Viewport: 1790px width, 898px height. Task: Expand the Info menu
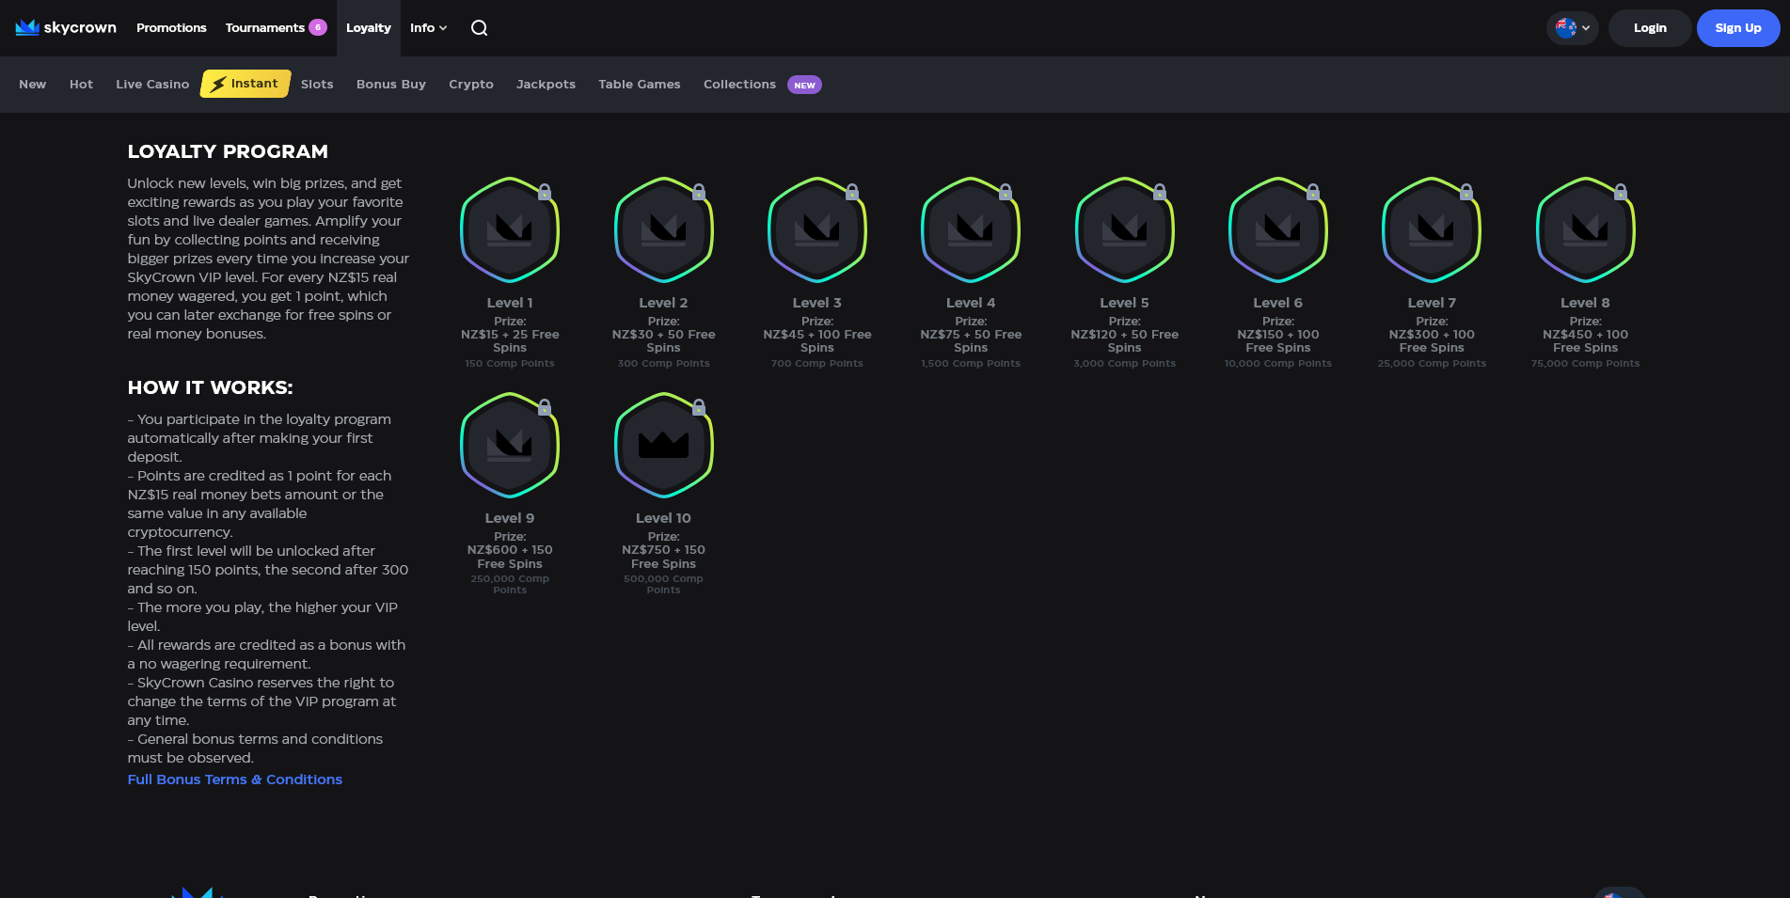tap(428, 28)
